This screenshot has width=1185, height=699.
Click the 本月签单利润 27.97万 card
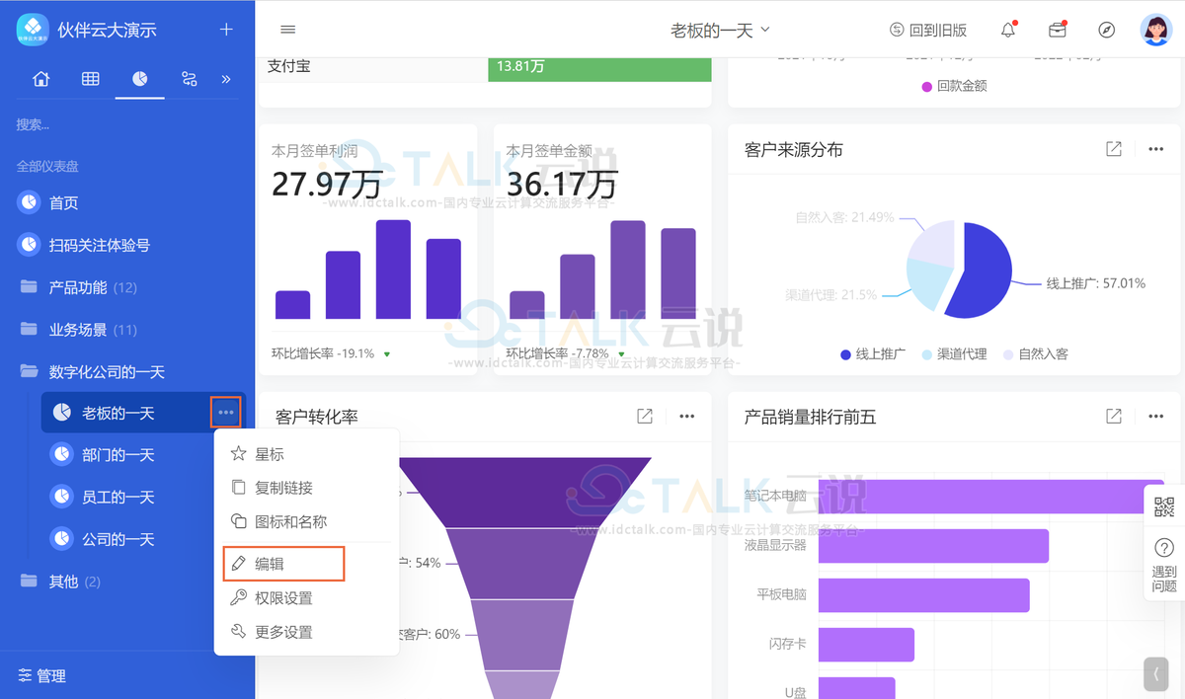pos(367,249)
